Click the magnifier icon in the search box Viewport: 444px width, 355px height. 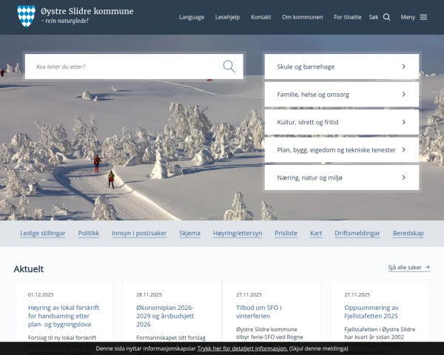click(x=229, y=67)
